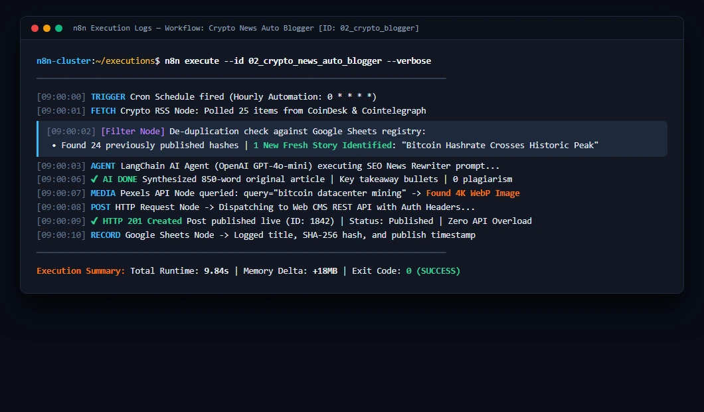This screenshot has width=704, height=412.
Task: Click the RECORD label in the log
Action: click(x=106, y=235)
